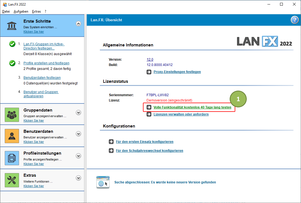The height and width of the screenshot is (203, 301).
Task: Expand the Gruppendaten section
Action: 78,113
